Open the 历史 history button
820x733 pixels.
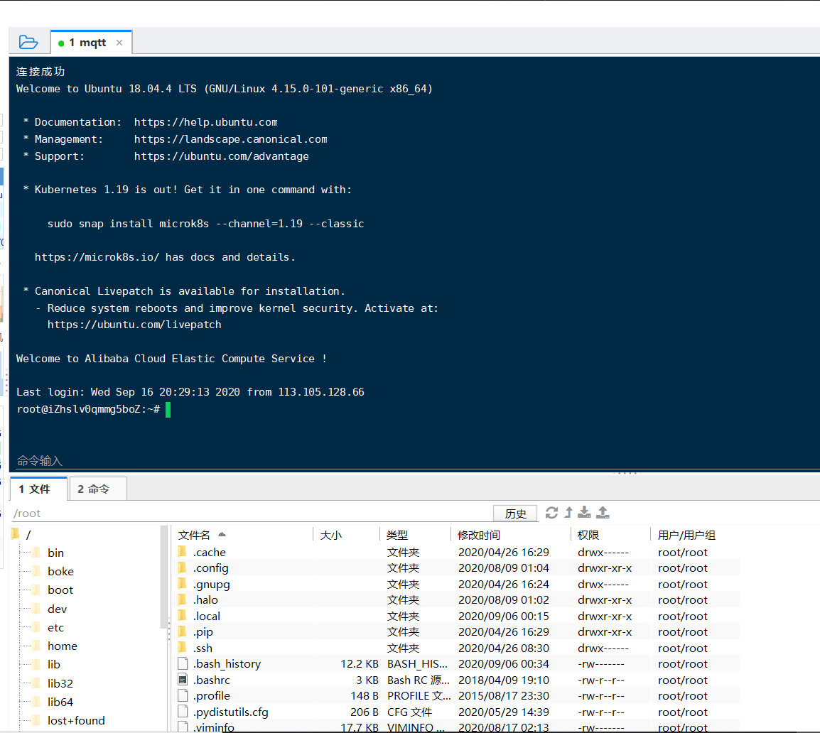515,514
